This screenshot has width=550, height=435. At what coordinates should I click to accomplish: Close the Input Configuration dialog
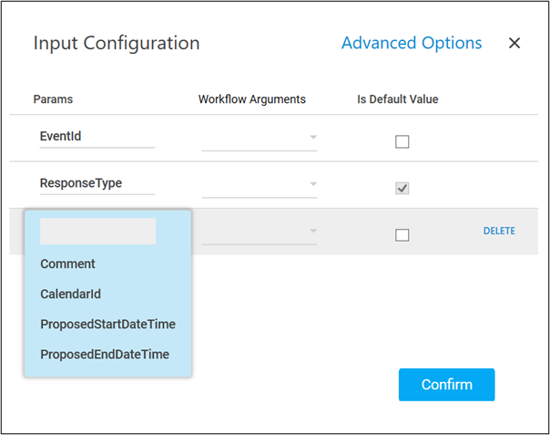(514, 43)
